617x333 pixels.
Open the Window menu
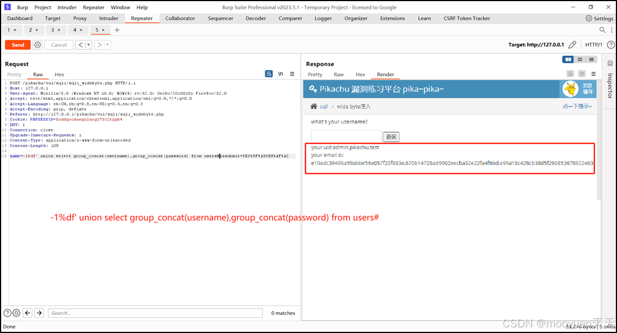pos(120,7)
